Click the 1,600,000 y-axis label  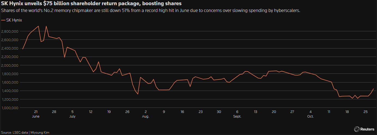(10, 82)
